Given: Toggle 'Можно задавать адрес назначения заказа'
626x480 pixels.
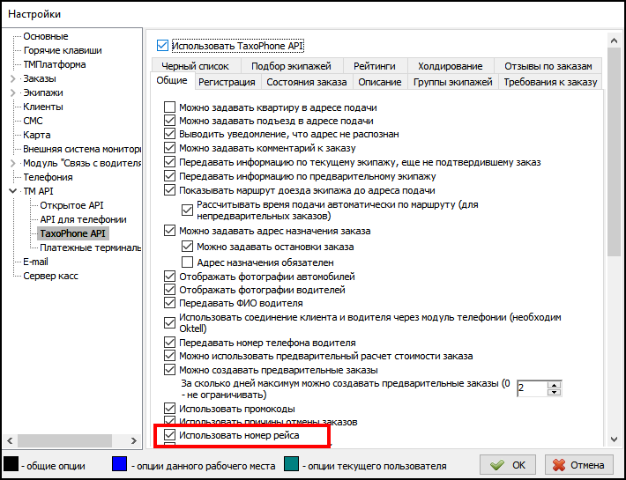Looking at the screenshot, I should 169,231.
